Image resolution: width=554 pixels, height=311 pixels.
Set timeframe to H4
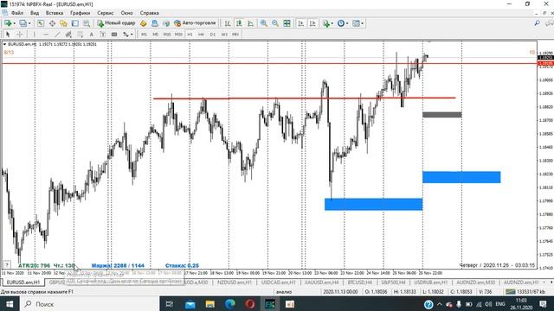coord(201,35)
